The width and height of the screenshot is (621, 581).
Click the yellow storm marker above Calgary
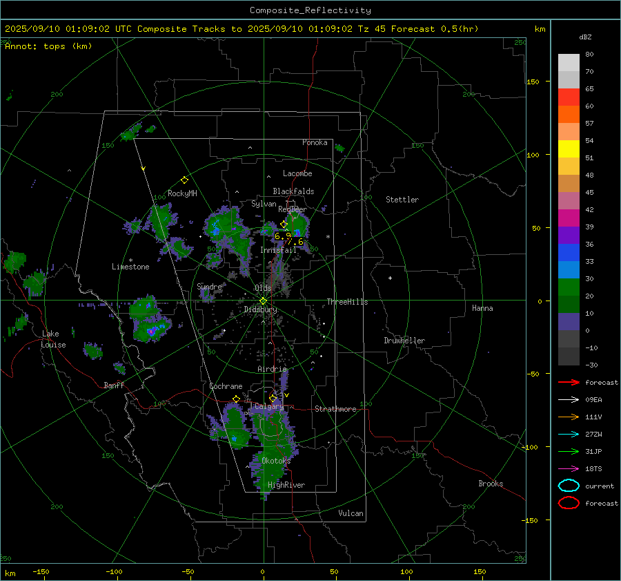click(x=273, y=398)
